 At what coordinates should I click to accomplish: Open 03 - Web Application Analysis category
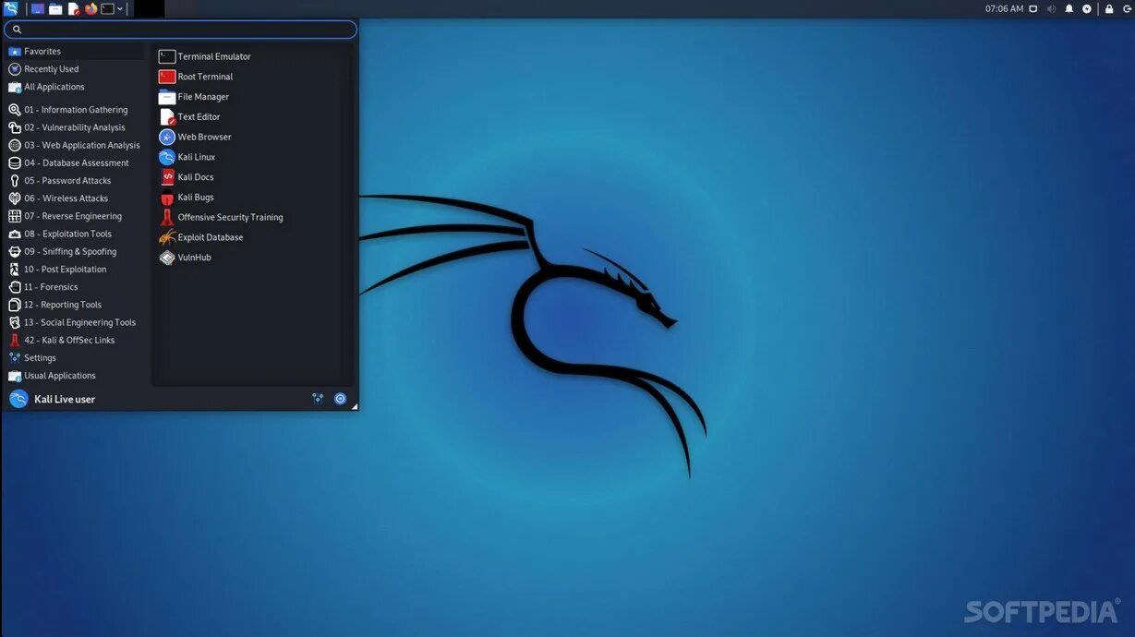click(x=76, y=145)
